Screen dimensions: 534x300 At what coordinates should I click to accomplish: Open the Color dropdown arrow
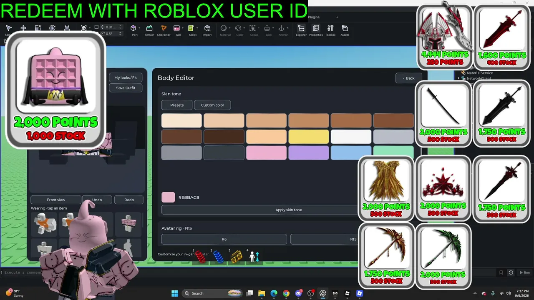(244, 28)
